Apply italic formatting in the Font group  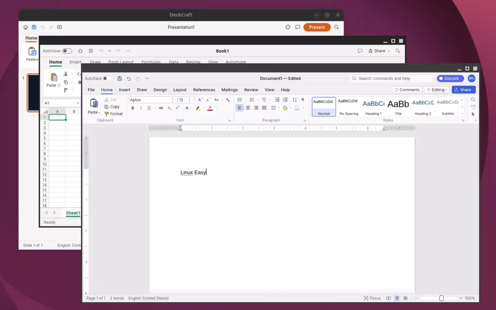click(141, 108)
